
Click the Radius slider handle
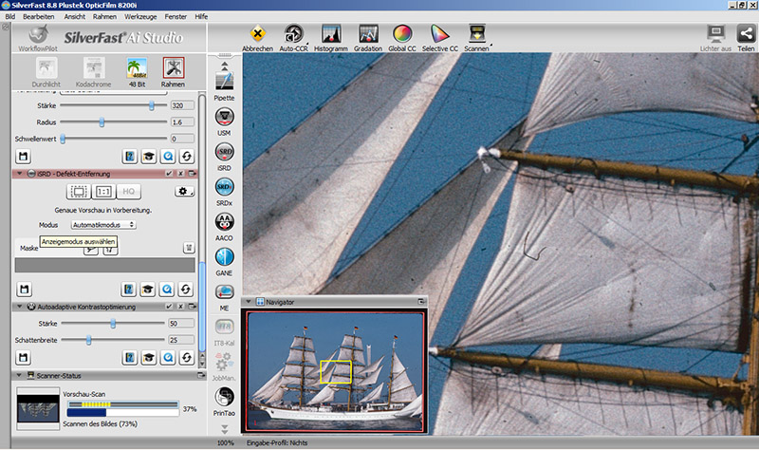tap(102, 122)
